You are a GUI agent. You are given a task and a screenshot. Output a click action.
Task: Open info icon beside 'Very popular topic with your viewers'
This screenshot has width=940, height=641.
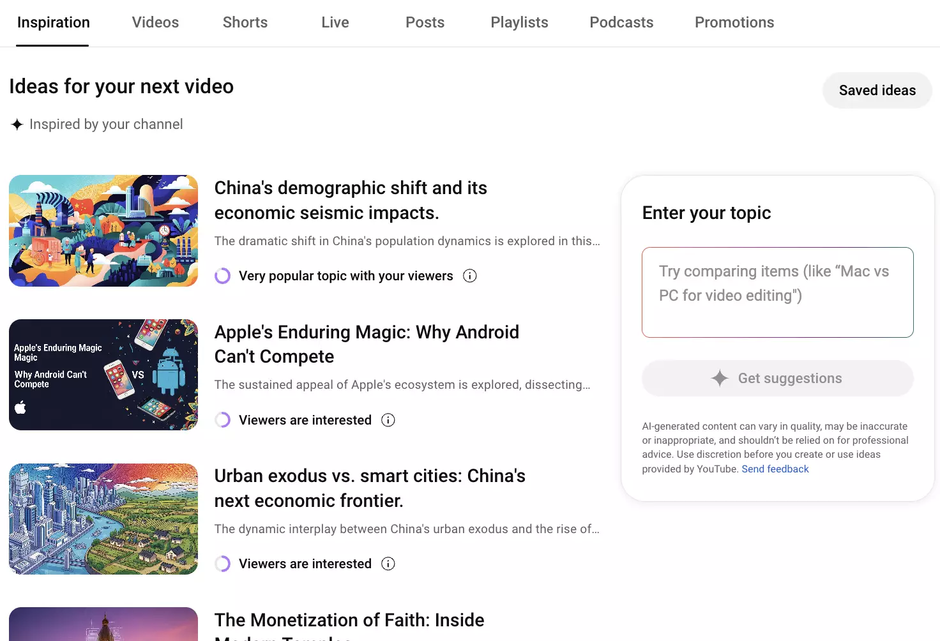click(470, 276)
